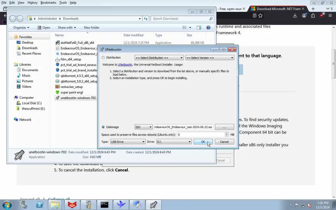336x210 pixels.
Task: Click the Search Downloads field
Action: click(x=180, y=19)
